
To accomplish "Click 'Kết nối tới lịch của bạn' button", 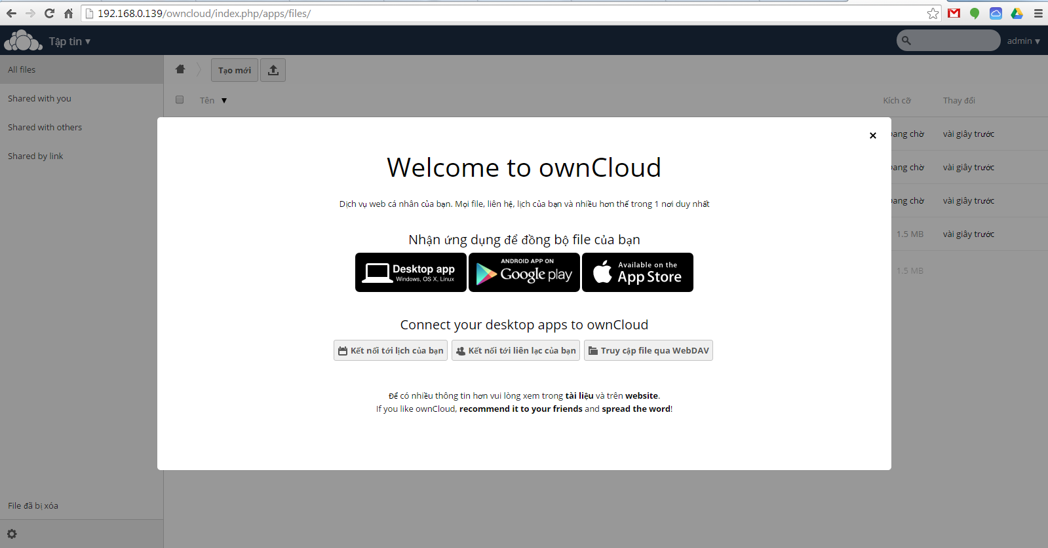I will point(391,350).
